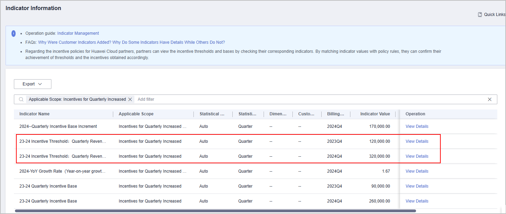Screen dimensions: 506x214
Task: Clear all filters with the right X icon
Action: pos(490,99)
